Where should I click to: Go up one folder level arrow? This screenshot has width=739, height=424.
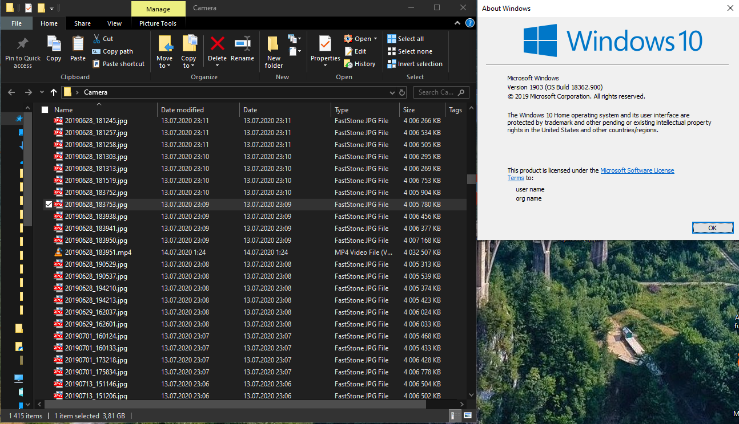[x=54, y=92]
